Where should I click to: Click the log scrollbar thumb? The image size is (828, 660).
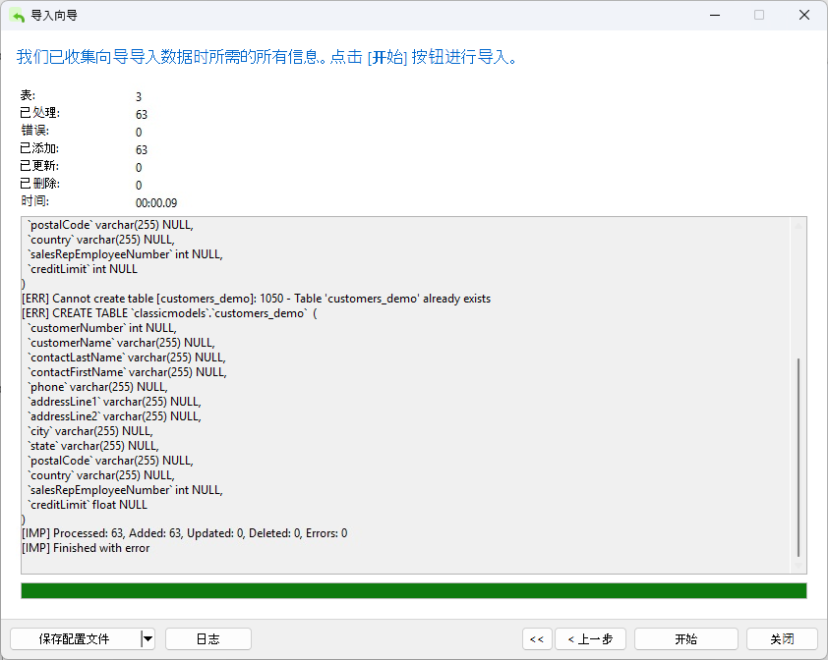click(798, 457)
